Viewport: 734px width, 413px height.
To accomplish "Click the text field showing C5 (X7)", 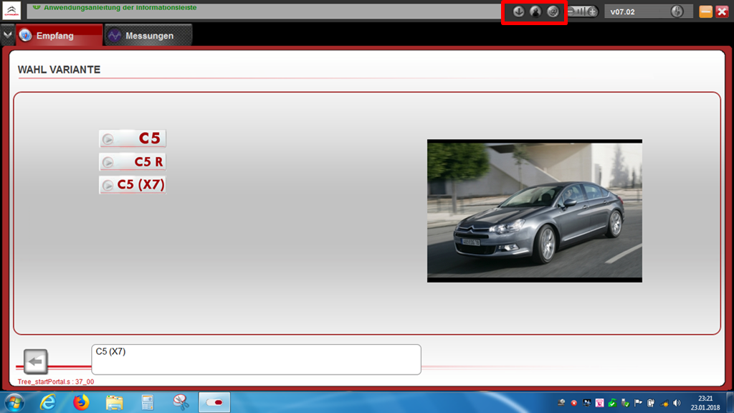I will pyautogui.click(x=256, y=360).
